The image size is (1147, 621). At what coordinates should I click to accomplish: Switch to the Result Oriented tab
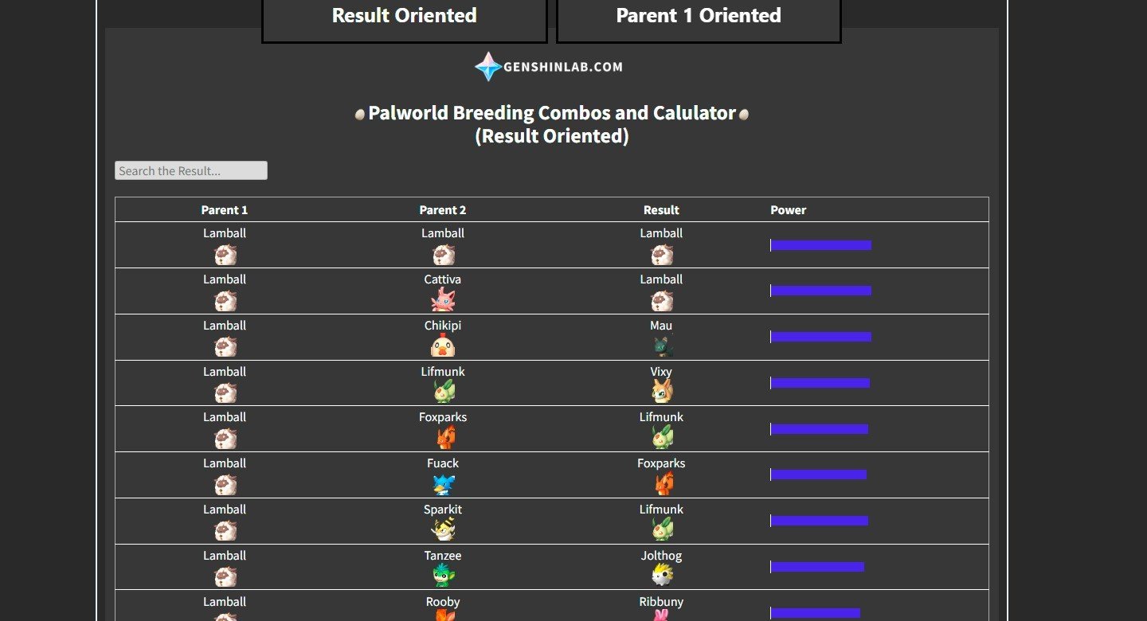(x=404, y=16)
